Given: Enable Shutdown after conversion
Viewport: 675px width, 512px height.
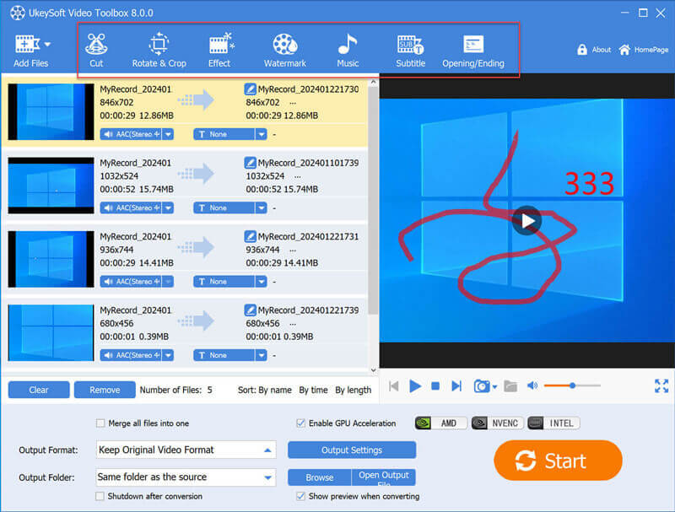Looking at the screenshot, I should point(100,496).
